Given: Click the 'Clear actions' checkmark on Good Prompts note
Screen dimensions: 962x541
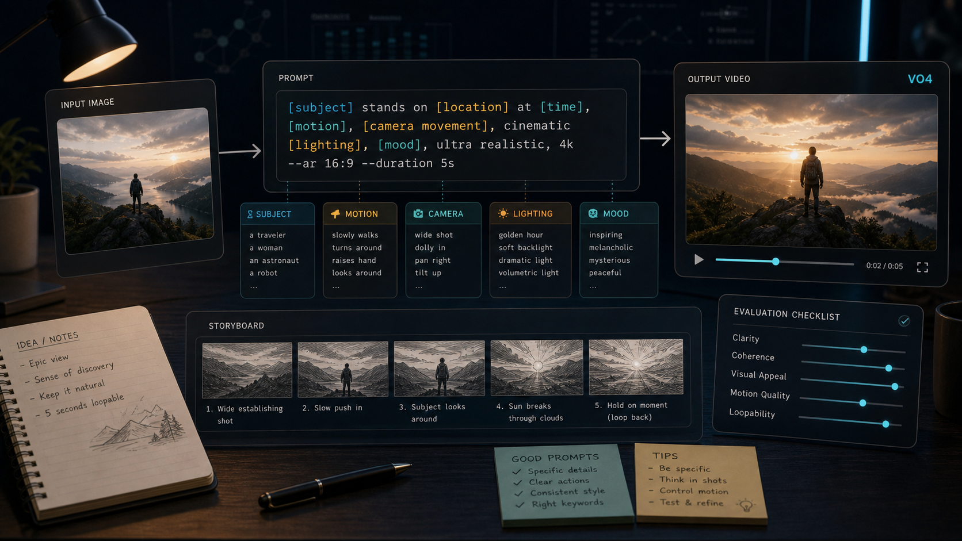Looking at the screenshot, I should click(518, 483).
